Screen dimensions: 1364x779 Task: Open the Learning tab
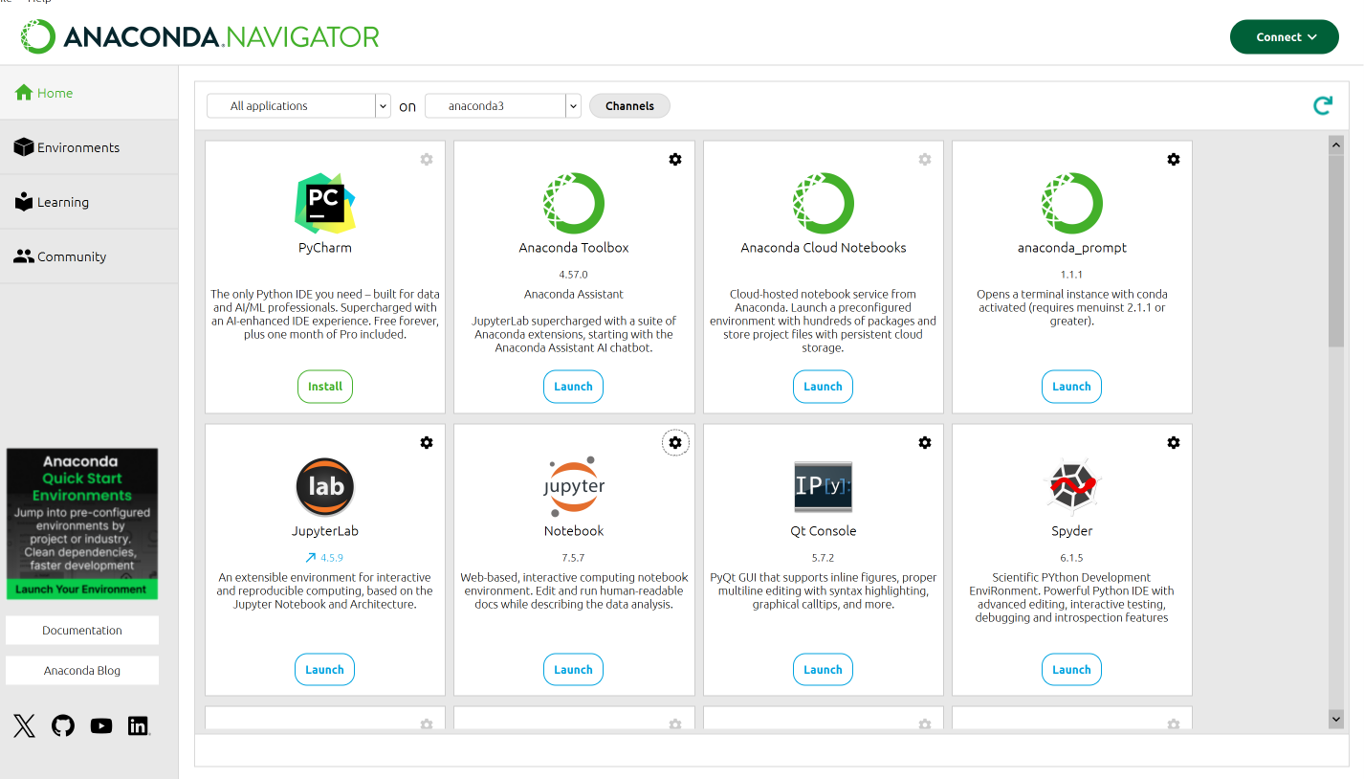pos(89,202)
